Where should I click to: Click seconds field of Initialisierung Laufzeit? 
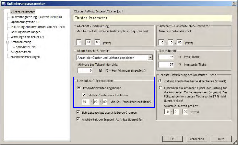pos(97,42)
